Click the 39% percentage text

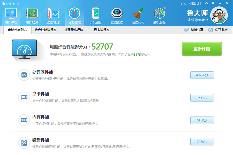pos(137,54)
